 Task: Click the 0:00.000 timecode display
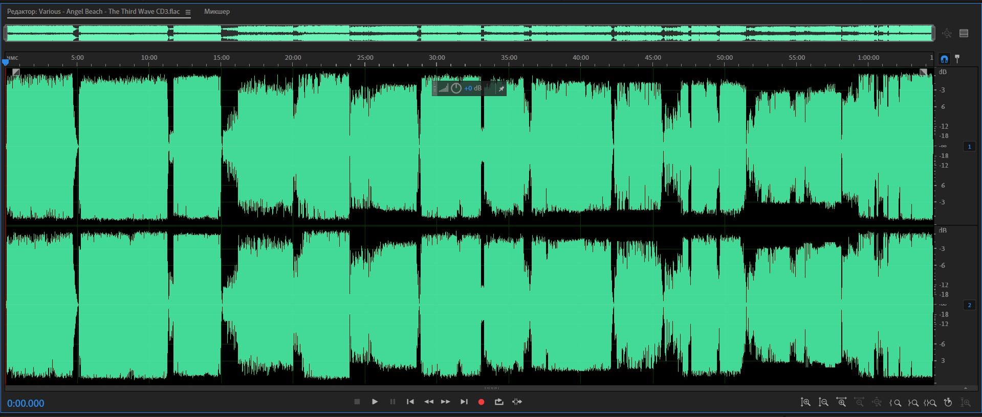coord(26,403)
